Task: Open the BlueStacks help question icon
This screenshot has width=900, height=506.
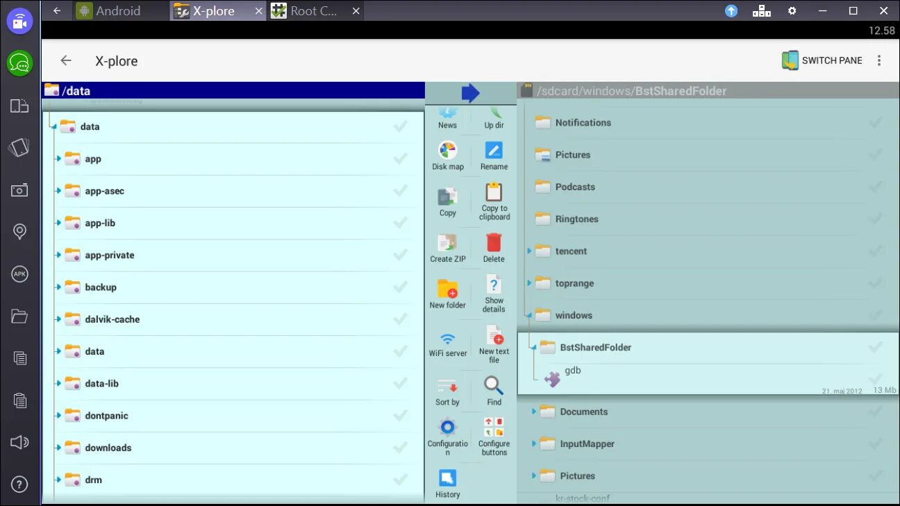Action: click(20, 484)
